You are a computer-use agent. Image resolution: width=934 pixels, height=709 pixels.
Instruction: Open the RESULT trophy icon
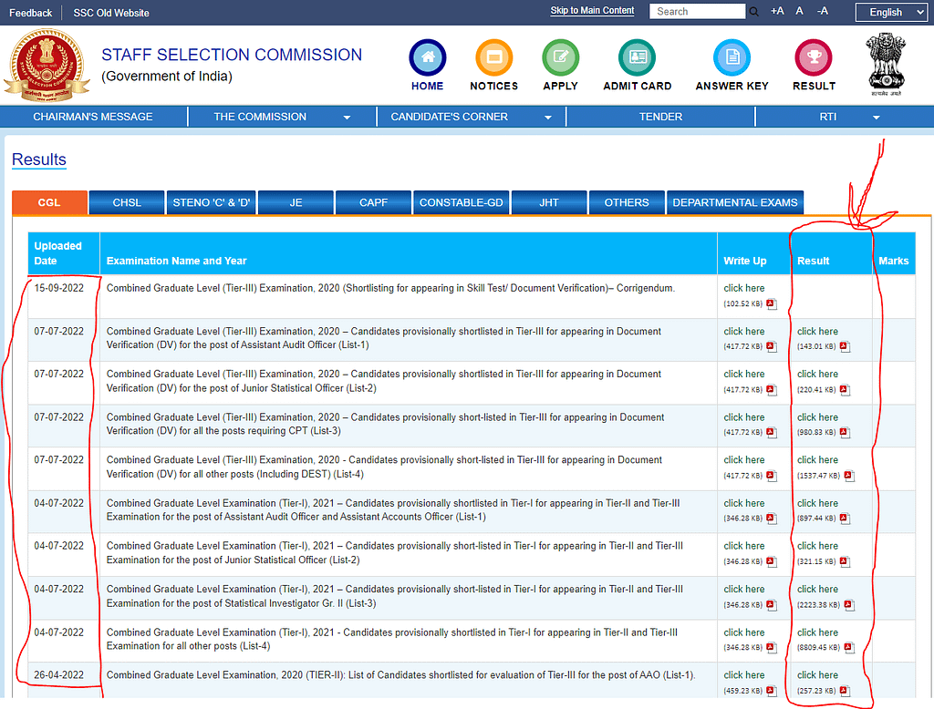tap(813, 57)
